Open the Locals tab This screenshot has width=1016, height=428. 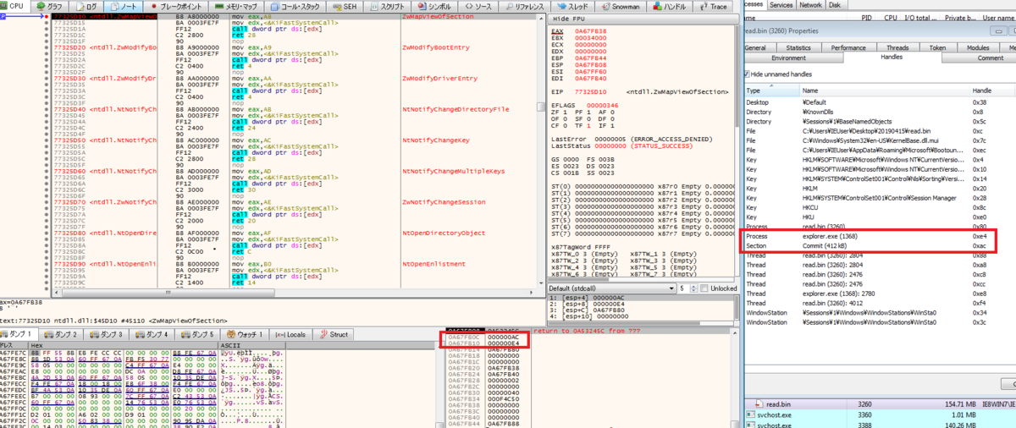click(291, 334)
